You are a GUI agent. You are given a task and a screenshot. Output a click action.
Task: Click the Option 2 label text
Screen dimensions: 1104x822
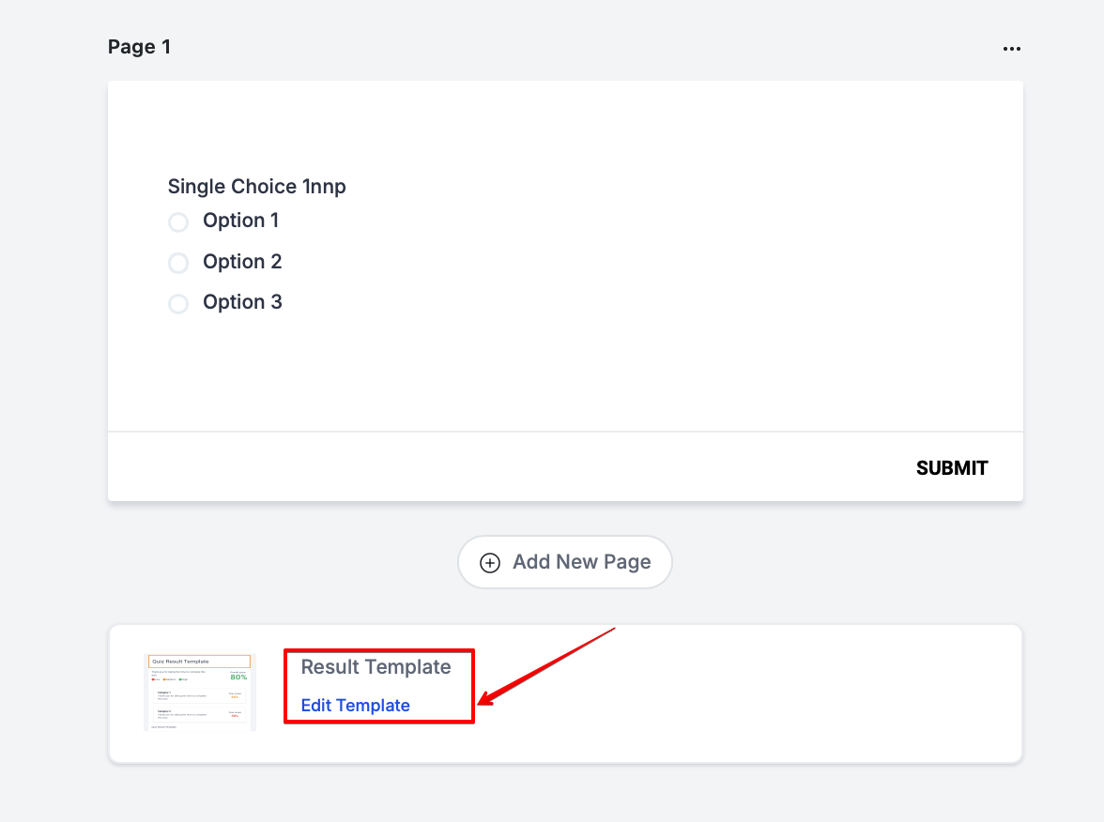coord(242,262)
